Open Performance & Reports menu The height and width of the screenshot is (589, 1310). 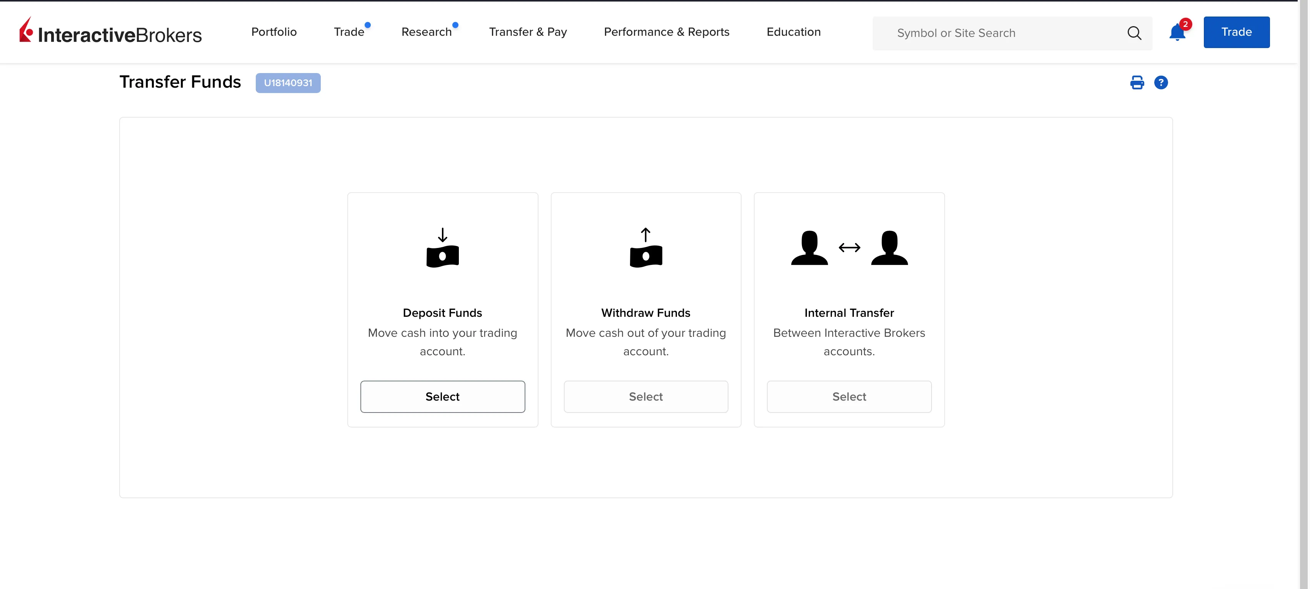point(667,32)
